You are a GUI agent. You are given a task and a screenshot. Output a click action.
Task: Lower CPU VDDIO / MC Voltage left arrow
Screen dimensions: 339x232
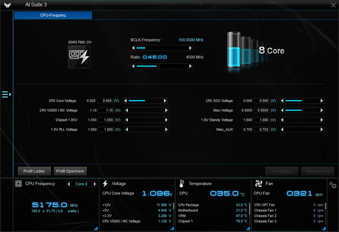127,110
